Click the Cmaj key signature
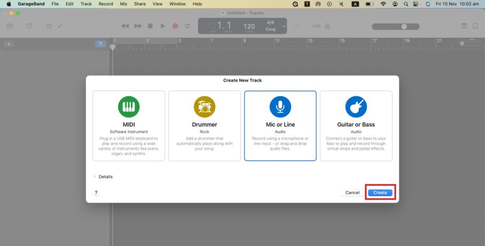This screenshot has width=485, height=246. tap(270, 29)
